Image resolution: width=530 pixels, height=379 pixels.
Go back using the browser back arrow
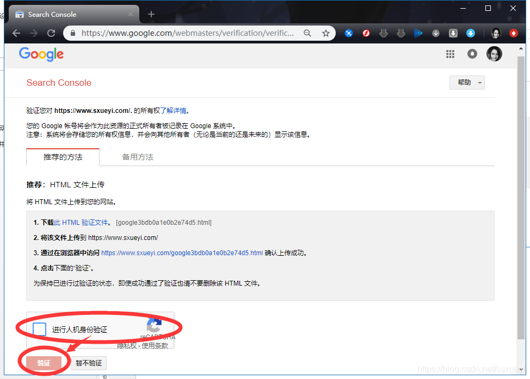coord(16,33)
